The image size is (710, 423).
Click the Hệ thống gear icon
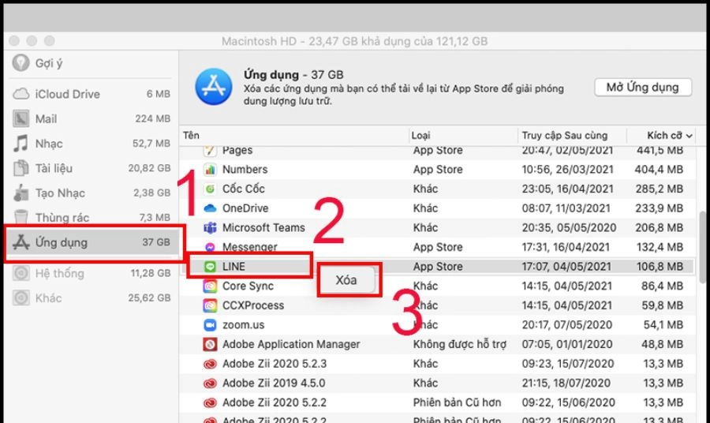coord(21,273)
